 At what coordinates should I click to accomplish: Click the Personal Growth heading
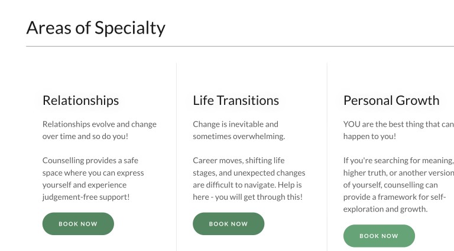[x=391, y=100]
